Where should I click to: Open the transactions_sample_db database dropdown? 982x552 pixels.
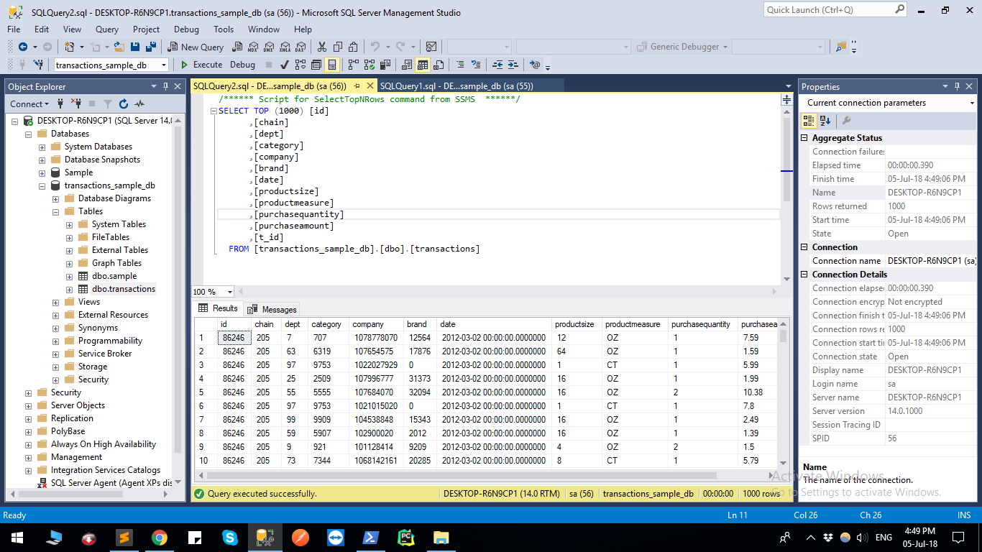pyautogui.click(x=164, y=65)
